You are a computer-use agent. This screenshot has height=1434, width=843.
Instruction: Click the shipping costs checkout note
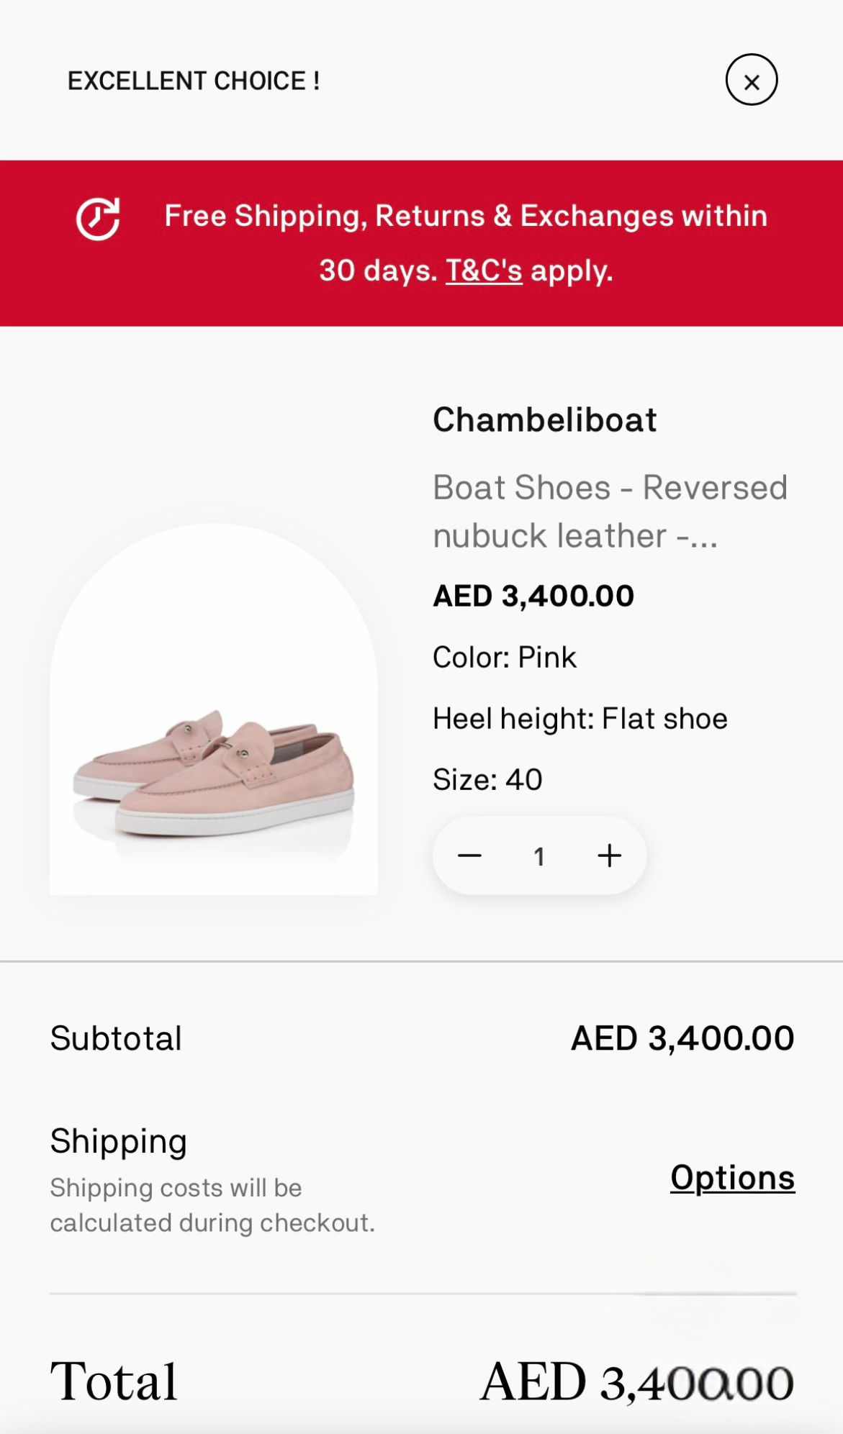click(212, 1205)
